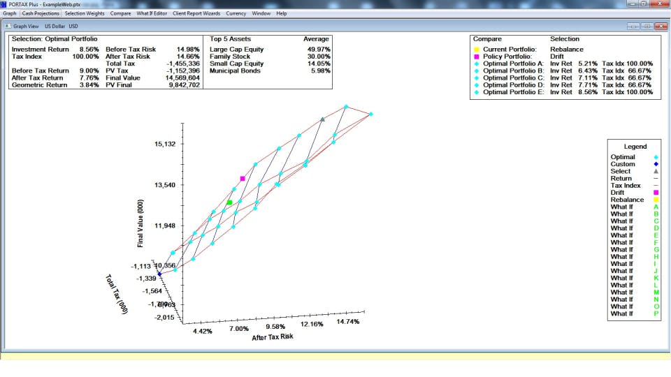Image resolution: width=671 pixels, height=377 pixels.
Task: Open the Currency menu
Action: [x=236, y=13]
